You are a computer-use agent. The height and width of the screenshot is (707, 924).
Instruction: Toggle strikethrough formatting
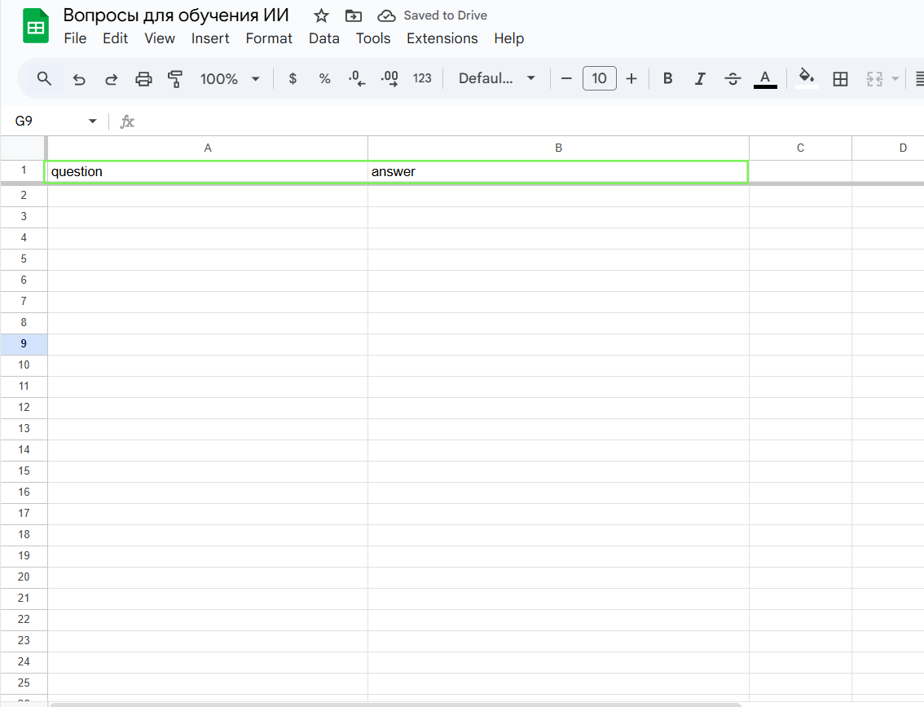pyautogui.click(x=733, y=79)
